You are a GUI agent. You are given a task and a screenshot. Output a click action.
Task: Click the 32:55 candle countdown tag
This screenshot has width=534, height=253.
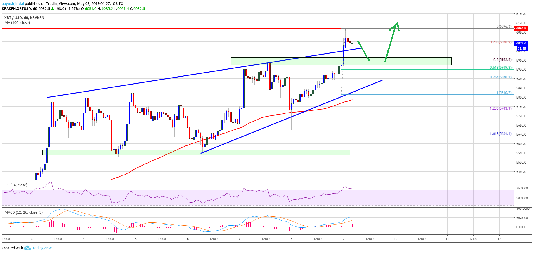click(521, 48)
